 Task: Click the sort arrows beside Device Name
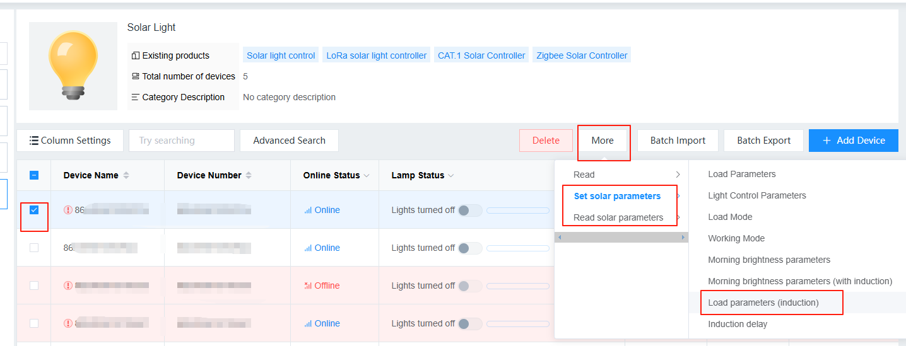click(126, 175)
